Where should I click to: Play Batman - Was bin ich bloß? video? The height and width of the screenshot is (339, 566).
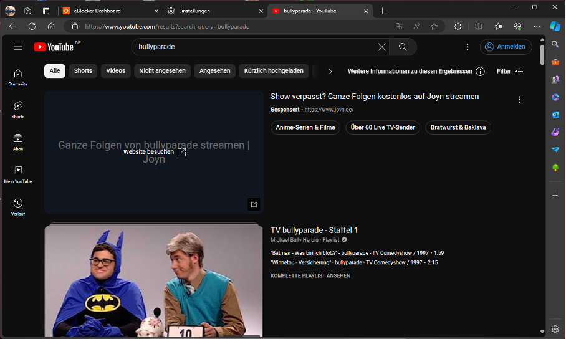[x=357, y=253]
